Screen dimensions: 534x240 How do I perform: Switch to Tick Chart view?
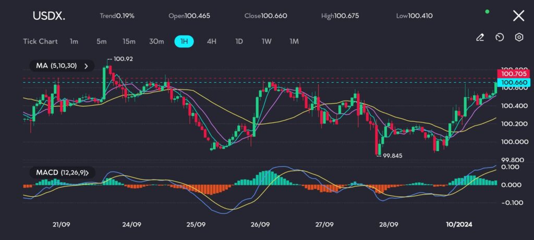[x=40, y=41]
